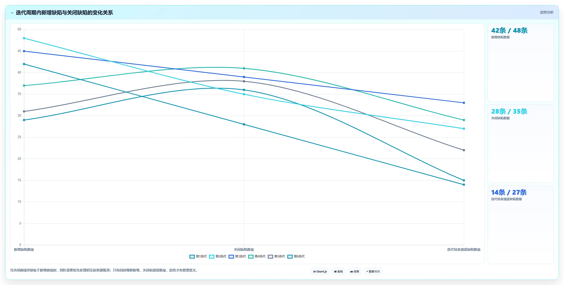
Task: Click the 数据卡片 pill at the bottom
Action: pos(373,271)
